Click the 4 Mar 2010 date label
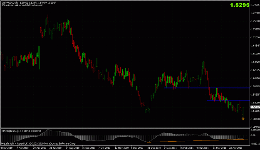The image size is (260, 150). click(7, 148)
